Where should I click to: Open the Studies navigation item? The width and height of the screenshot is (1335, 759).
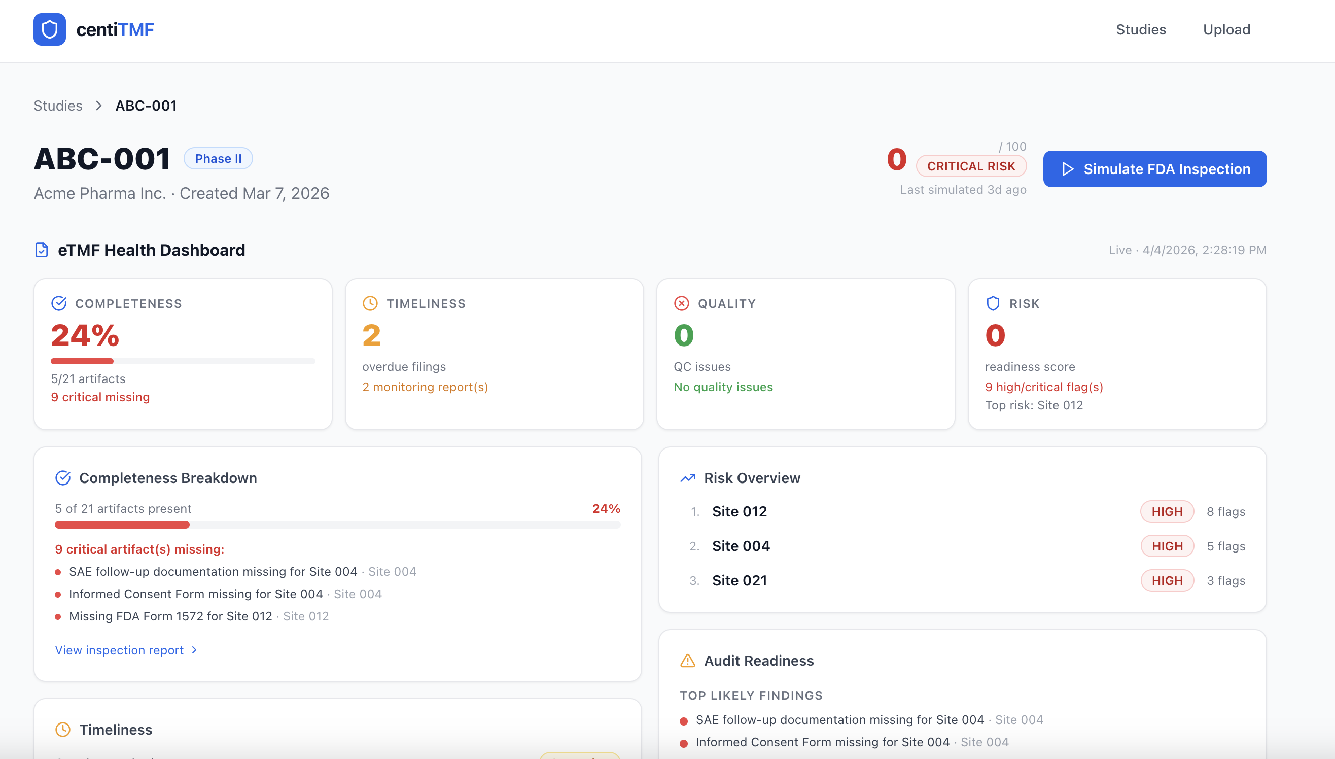click(1141, 30)
